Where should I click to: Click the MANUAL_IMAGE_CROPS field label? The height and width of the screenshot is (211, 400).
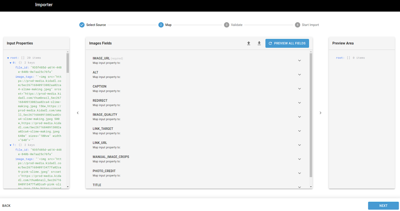[x=111, y=157]
